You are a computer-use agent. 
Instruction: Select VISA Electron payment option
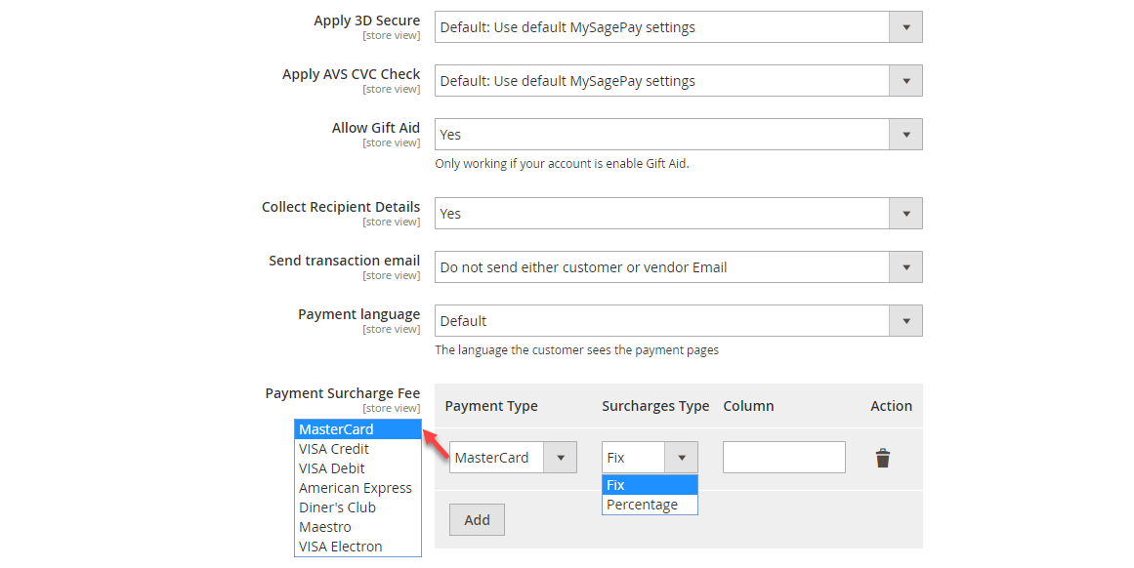pyautogui.click(x=339, y=546)
